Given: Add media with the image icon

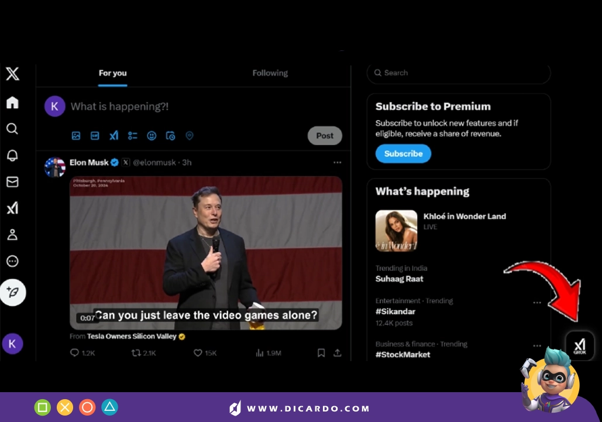Looking at the screenshot, I should click(76, 136).
